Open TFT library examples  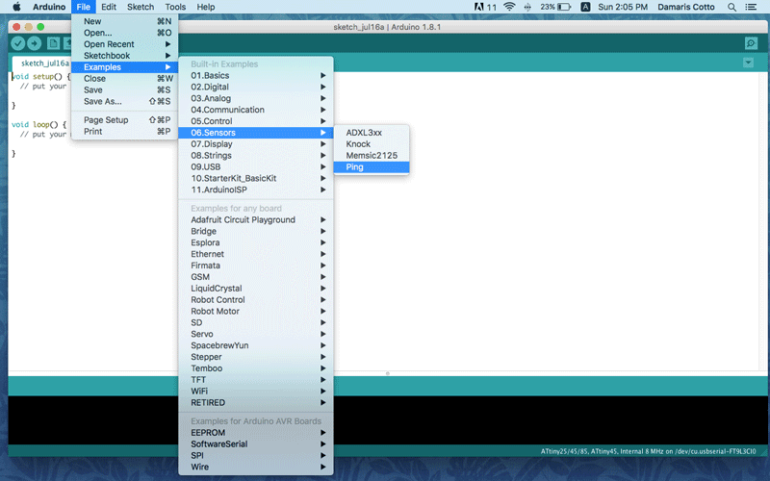pyautogui.click(x=256, y=379)
